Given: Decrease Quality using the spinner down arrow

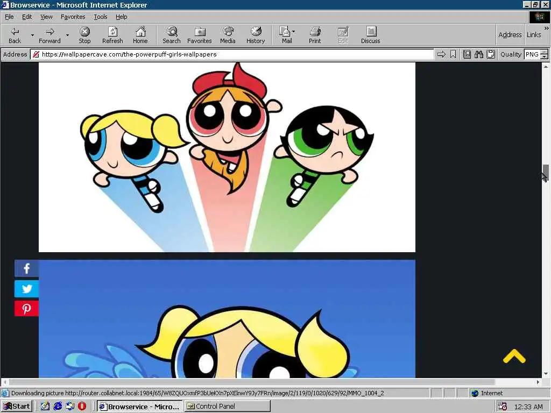Looking at the screenshot, I should 545,56.
